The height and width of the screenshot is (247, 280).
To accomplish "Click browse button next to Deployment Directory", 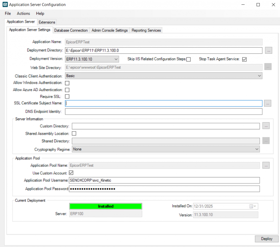I will coord(268,50).
